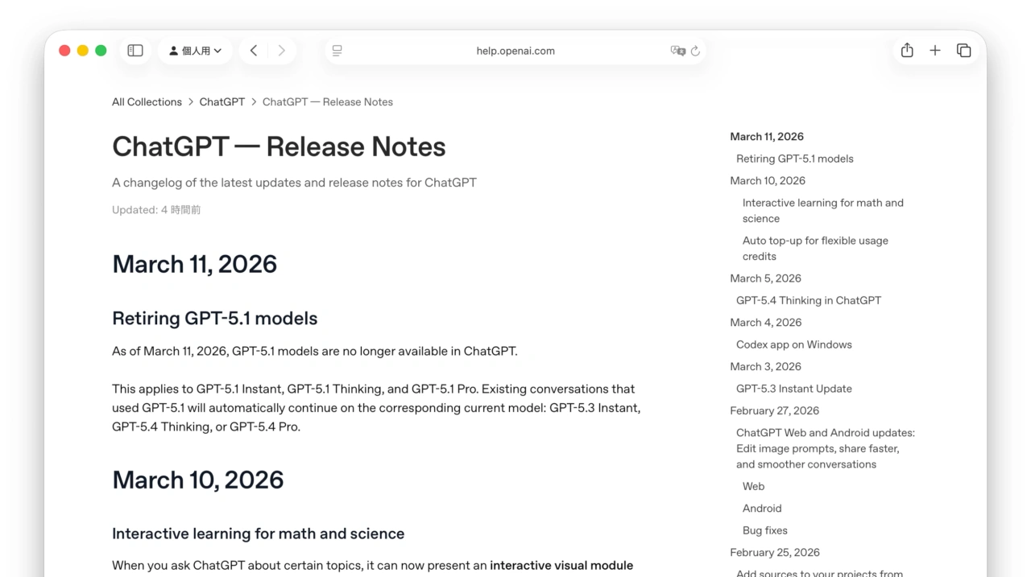Select 'Retiring GPT-5.1 models' sidebar entry
Image resolution: width=1031 pixels, height=577 pixels.
pos(794,159)
